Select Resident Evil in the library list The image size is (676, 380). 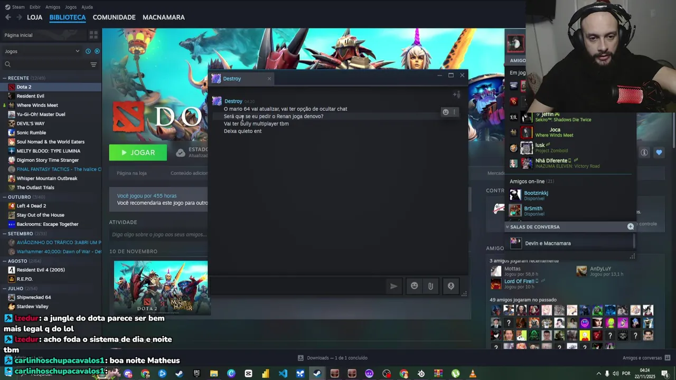pyautogui.click(x=51, y=96)
